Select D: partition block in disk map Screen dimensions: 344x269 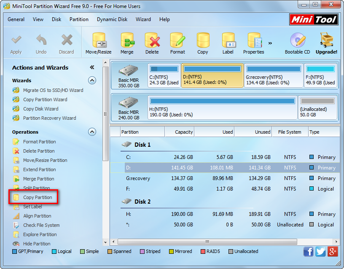(x=212, y=76)
